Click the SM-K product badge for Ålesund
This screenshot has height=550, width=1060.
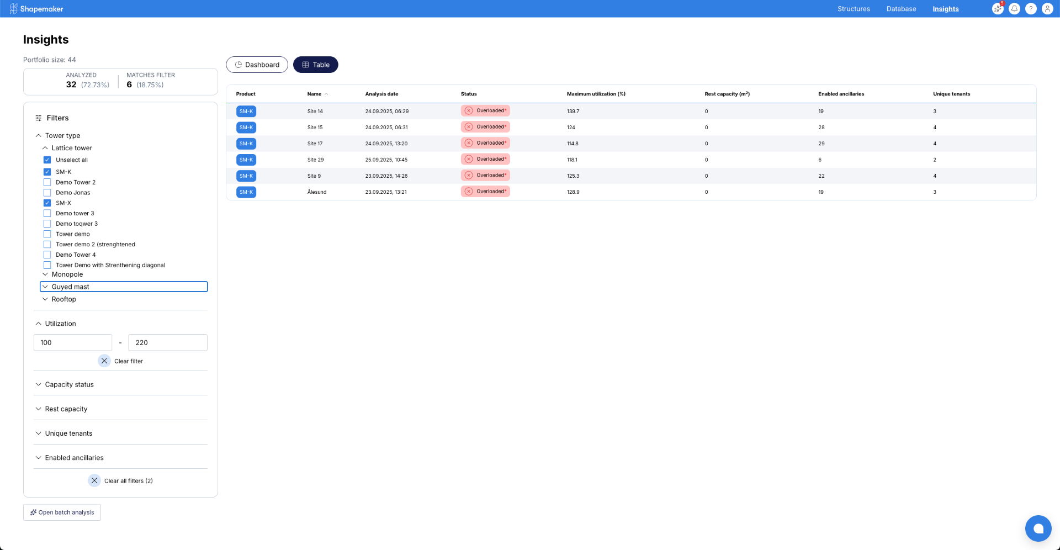(246, 192)
